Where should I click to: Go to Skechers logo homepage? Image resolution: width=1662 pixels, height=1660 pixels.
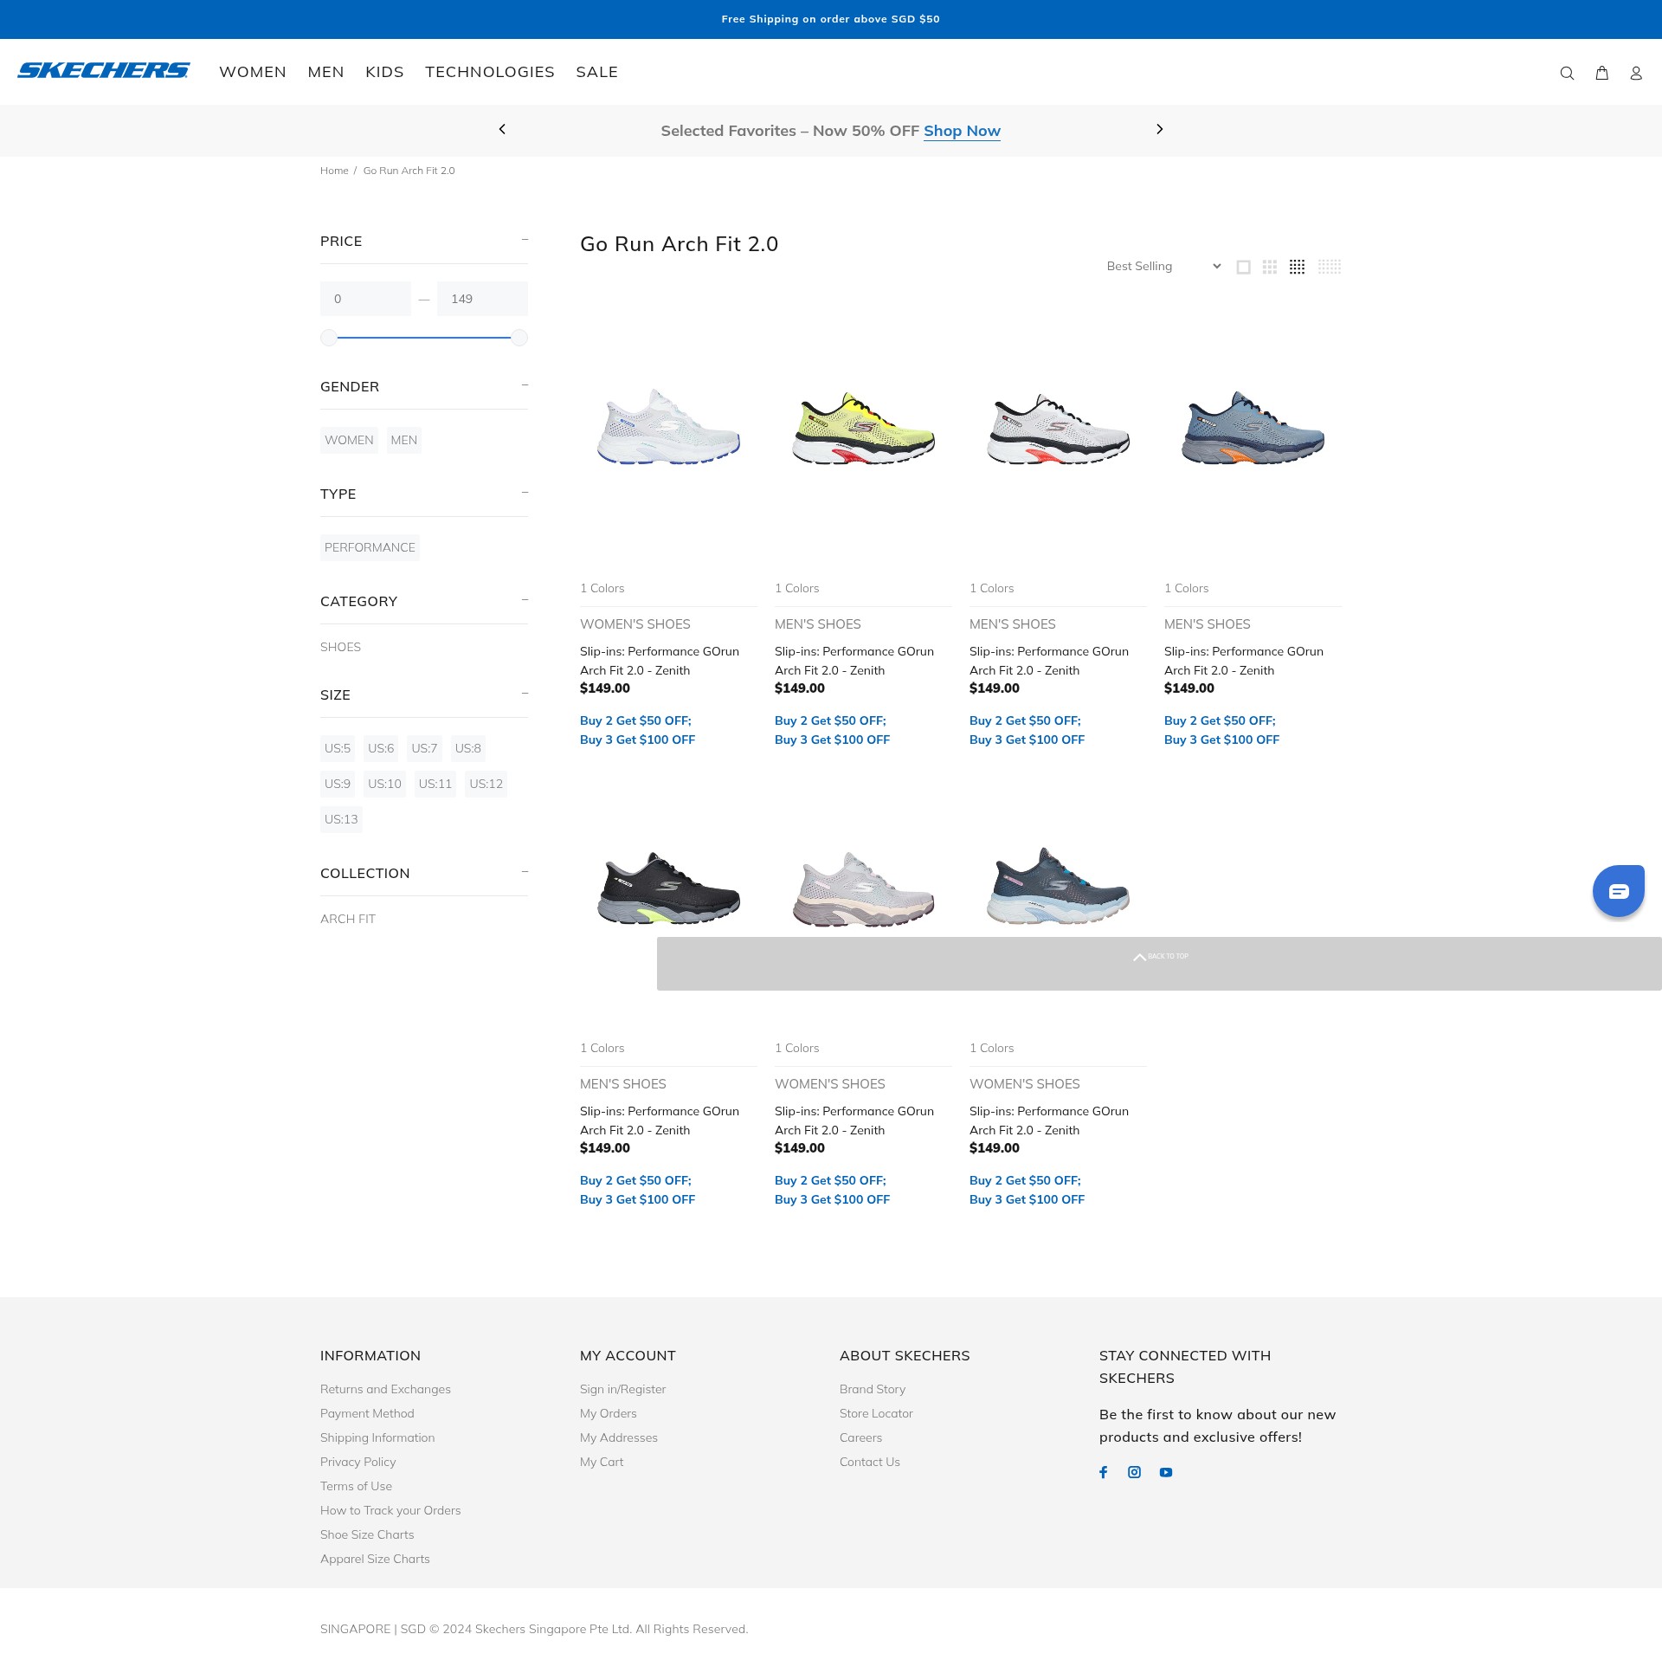tap(104, 70)
